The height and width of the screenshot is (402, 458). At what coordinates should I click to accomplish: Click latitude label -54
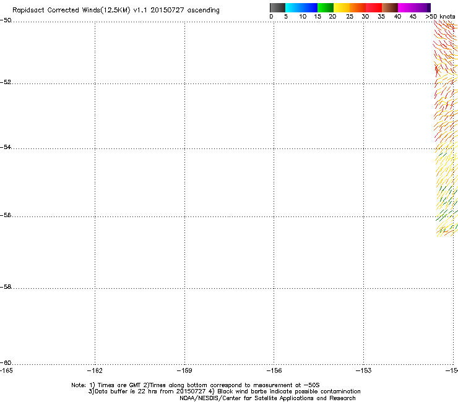[6, 147]
